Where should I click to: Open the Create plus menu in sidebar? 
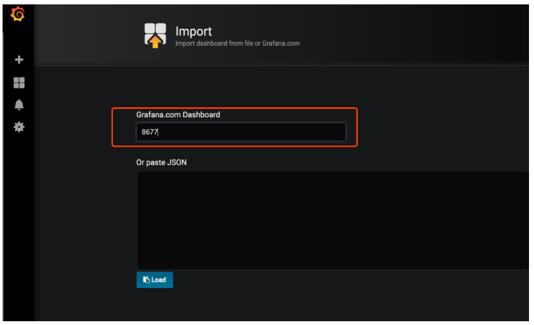(19, 60)
